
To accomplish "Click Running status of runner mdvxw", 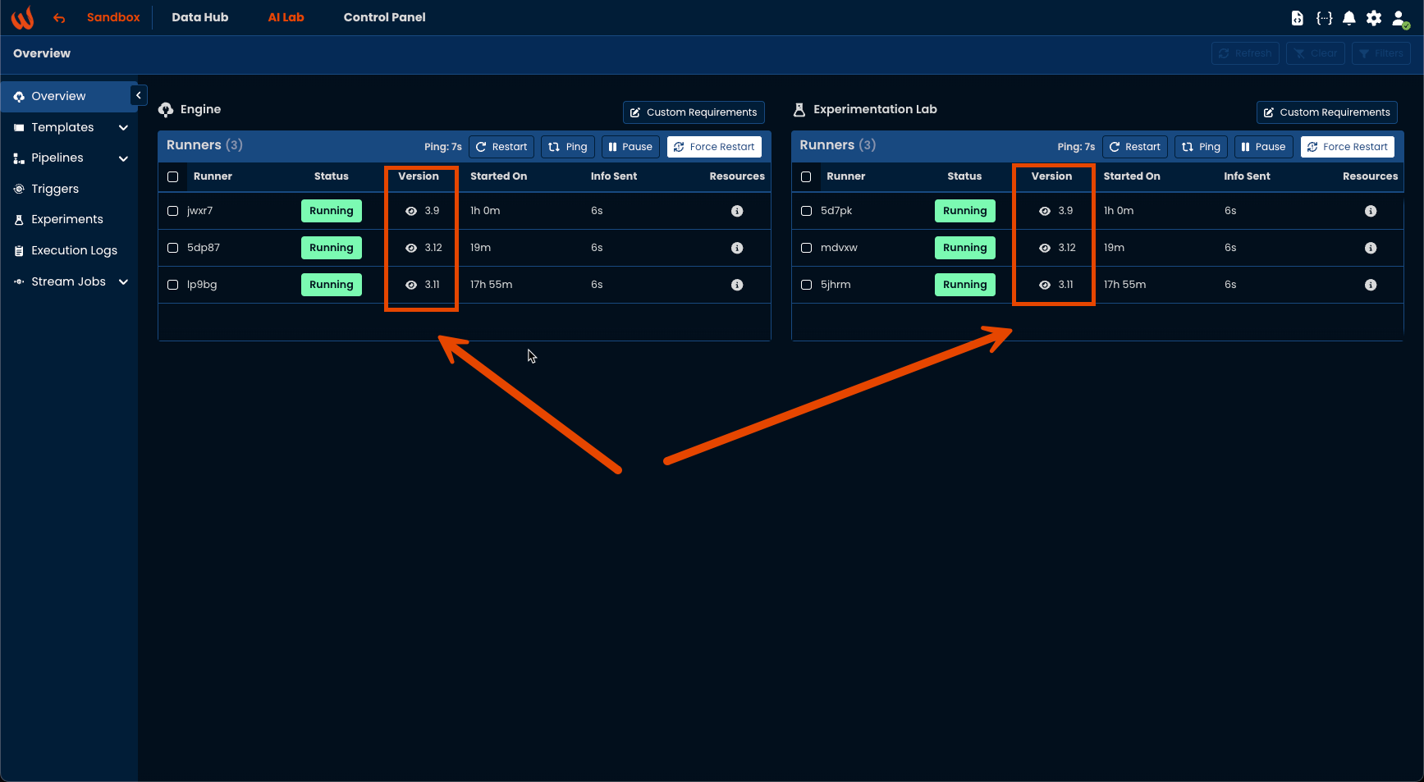I will [x=965, y=248].
